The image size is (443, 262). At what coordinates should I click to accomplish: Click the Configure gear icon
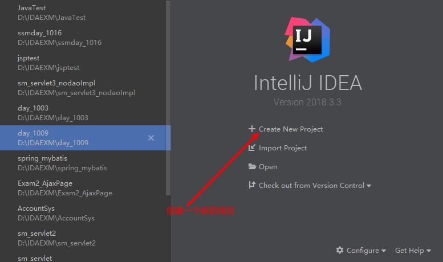click(x=340, y=251)
